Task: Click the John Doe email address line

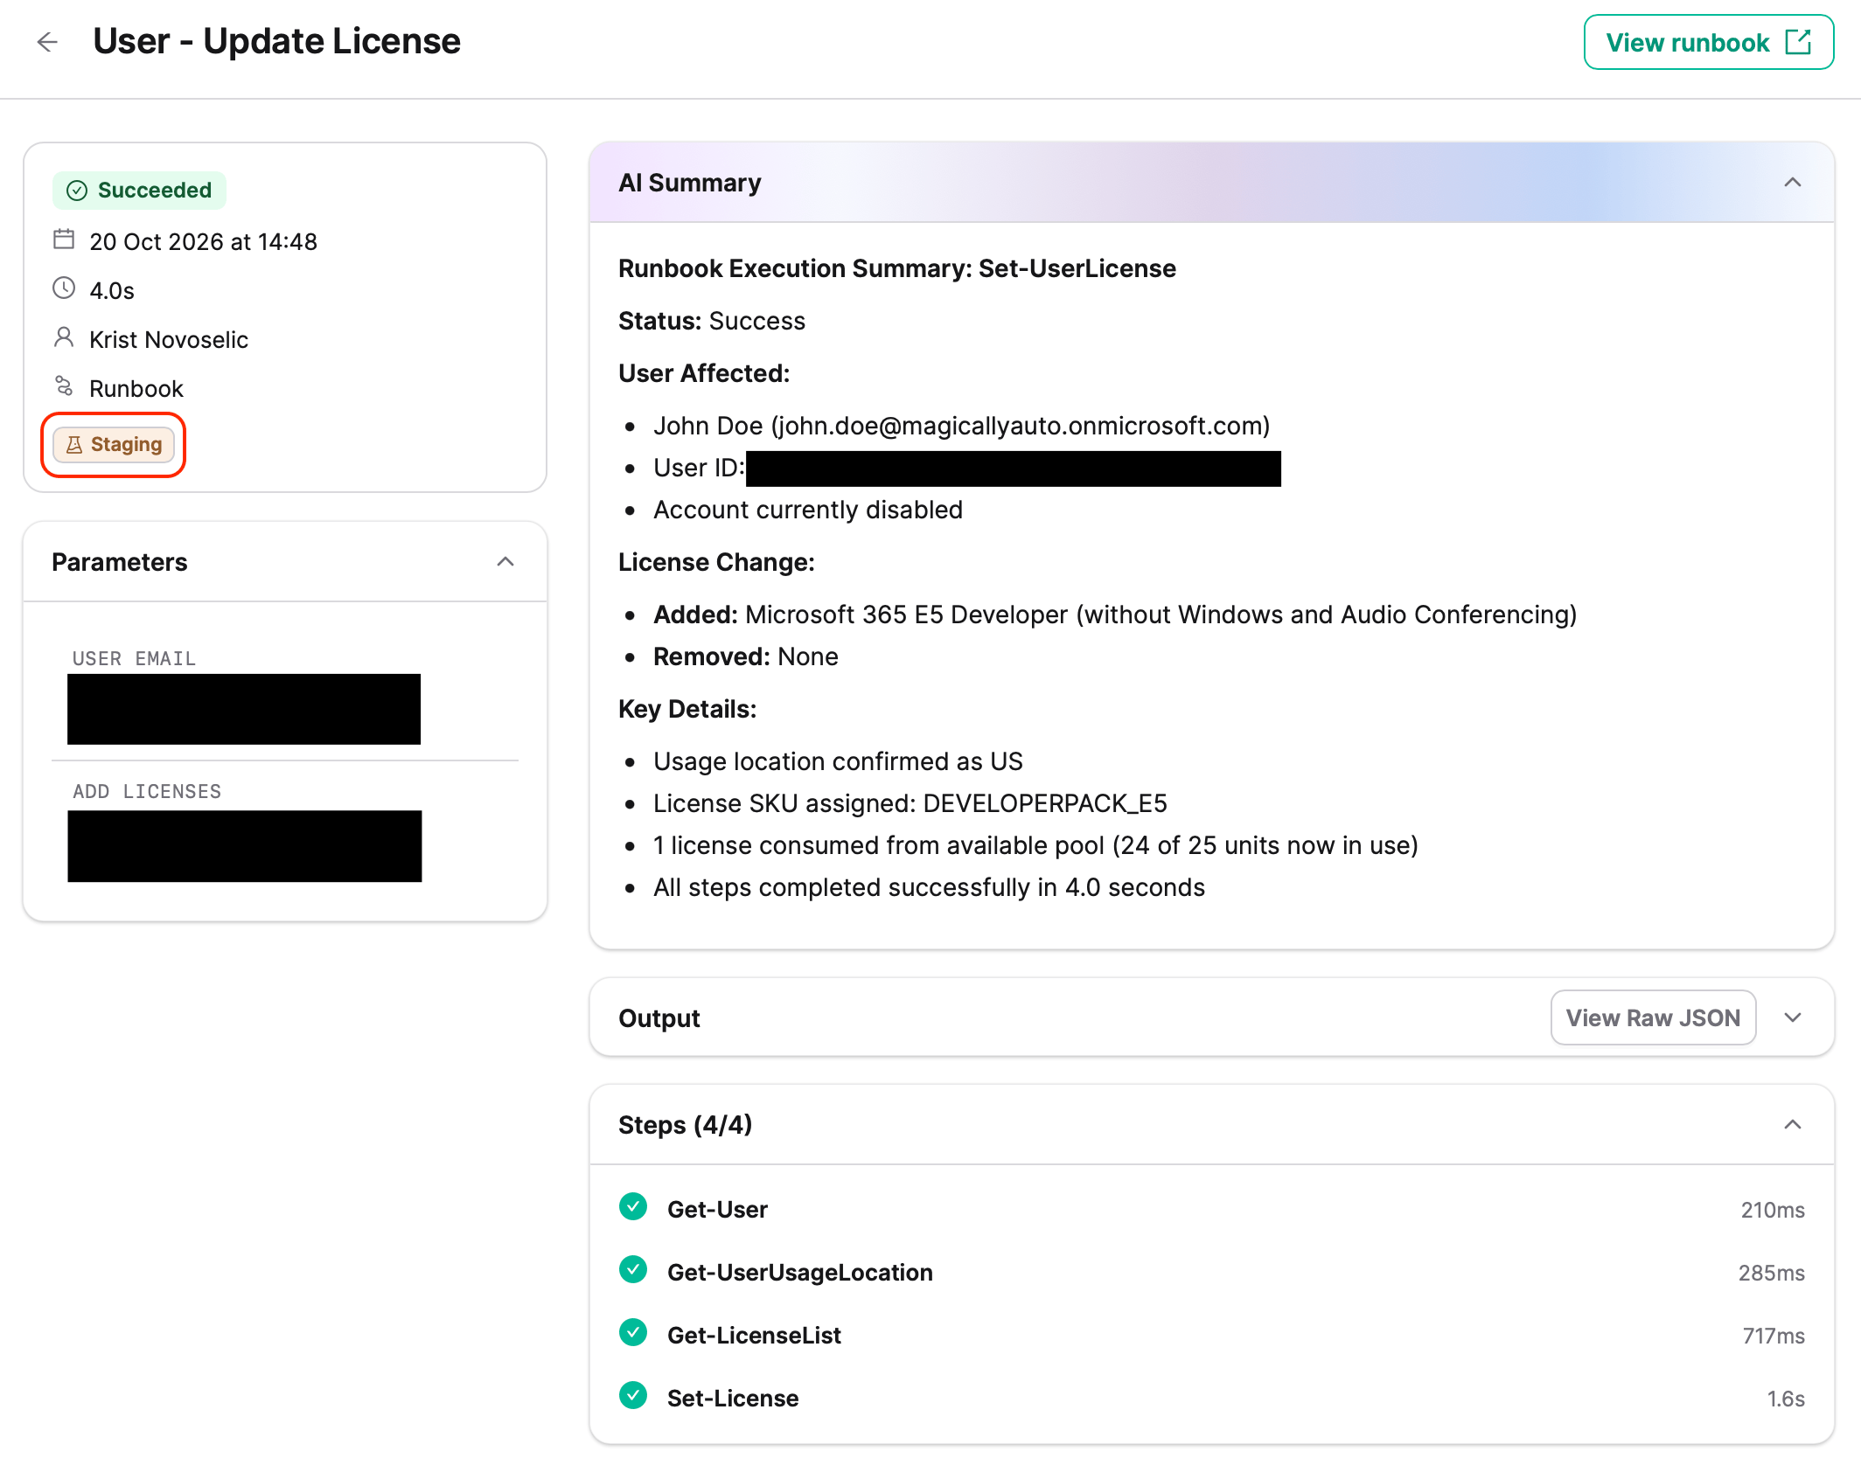Action: (961, 426)
